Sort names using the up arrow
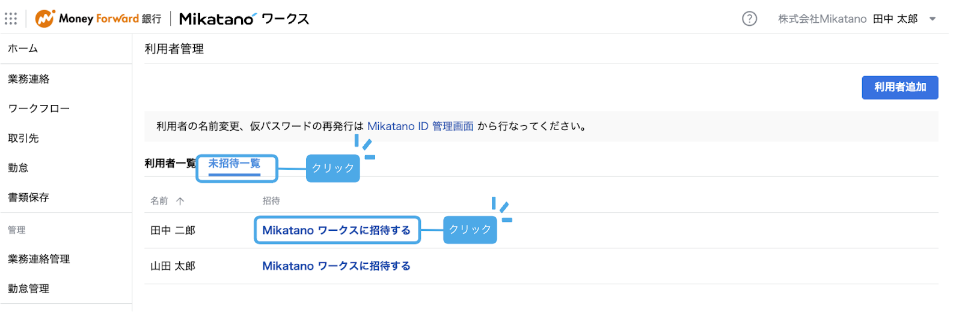Image resolution: width=962 pixels, height=322 pixels. coord(180,201)
